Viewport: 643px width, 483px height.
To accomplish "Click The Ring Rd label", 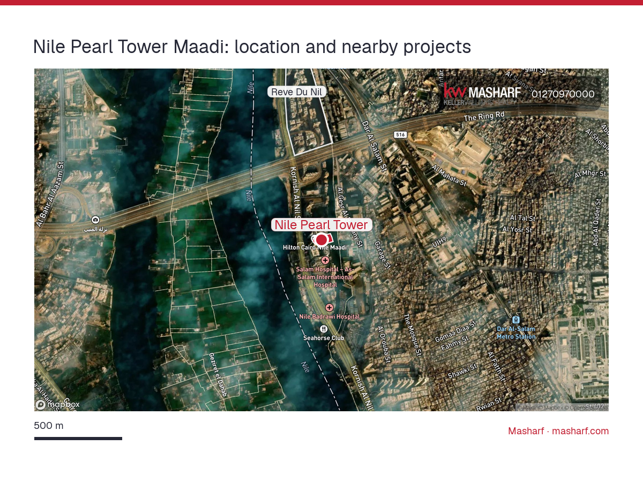I will point(484,116).
